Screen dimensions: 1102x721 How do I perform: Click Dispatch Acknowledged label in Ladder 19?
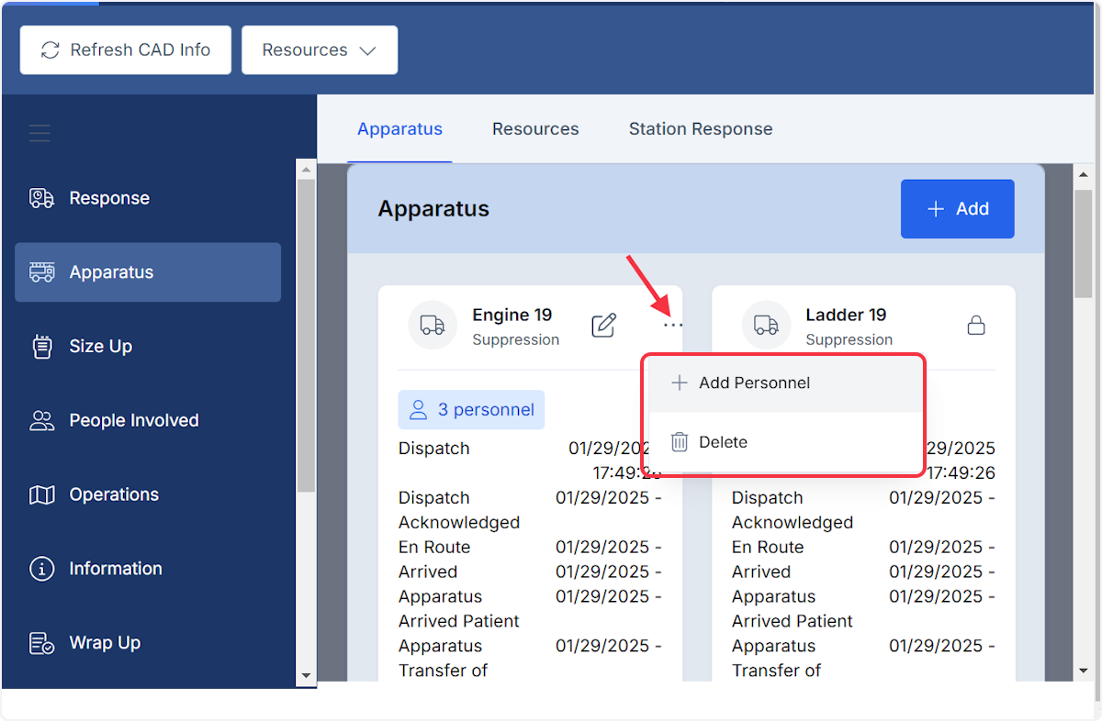click(793, 510)
